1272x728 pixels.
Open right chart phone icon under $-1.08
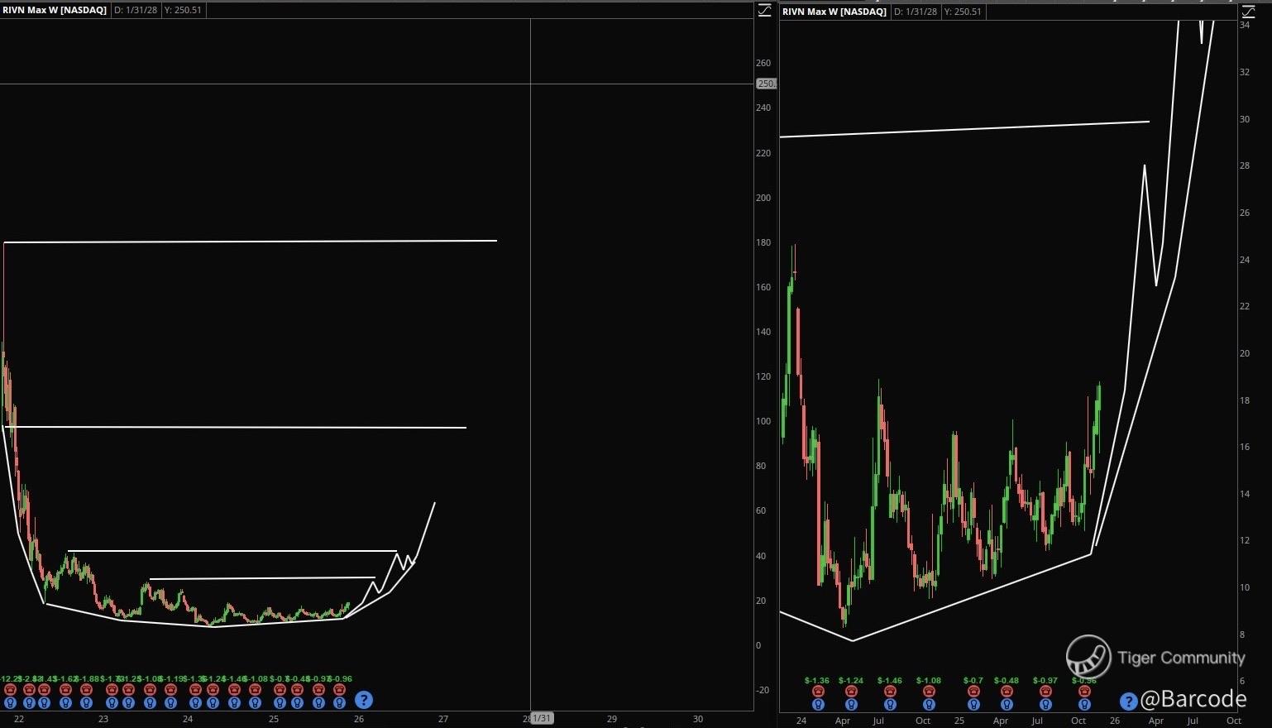point(929,692)
